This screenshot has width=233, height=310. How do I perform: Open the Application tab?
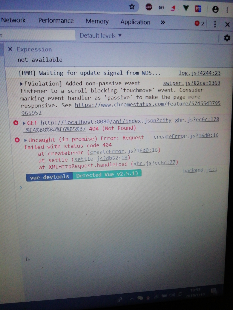tap(135, 22)
